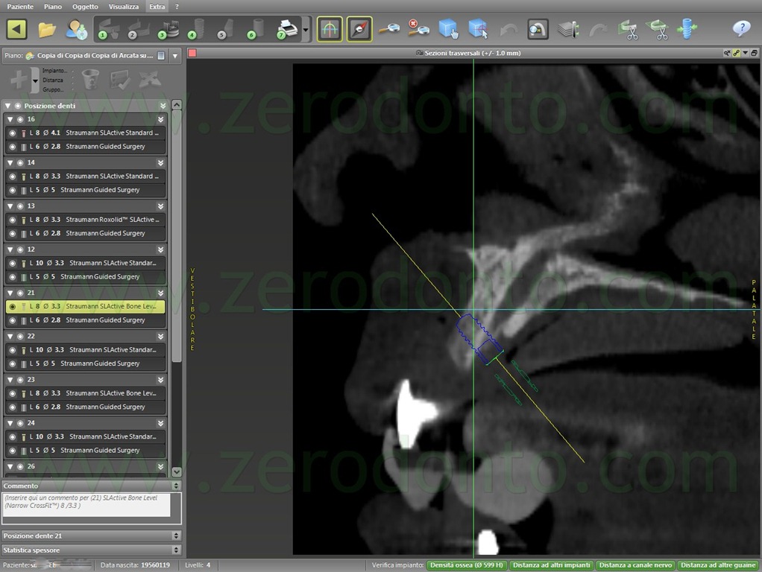Select workflow step 2 icon

[x=138, y=29]
